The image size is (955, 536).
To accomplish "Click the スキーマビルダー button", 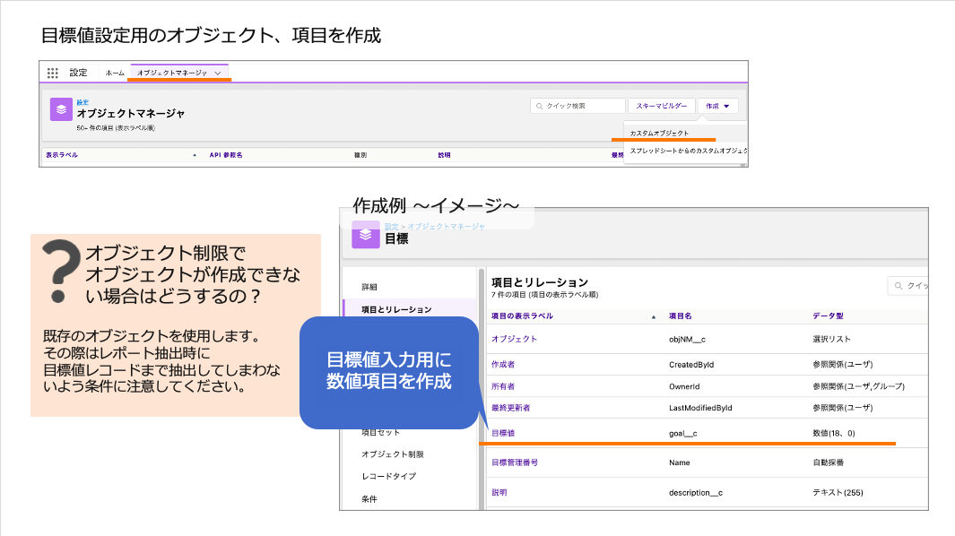I will [662, 106].
